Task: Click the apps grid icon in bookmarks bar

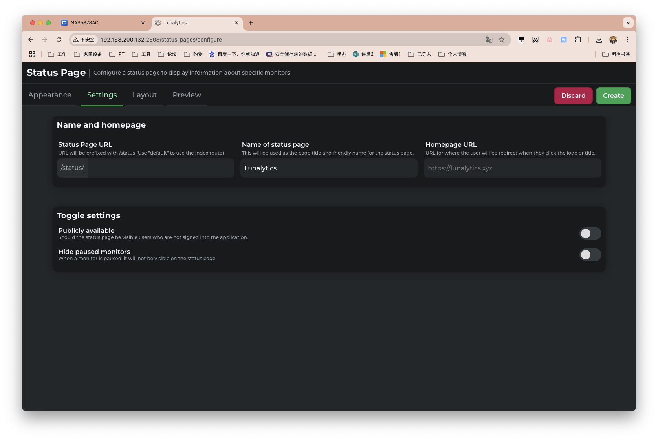Action: coord(32,54)
